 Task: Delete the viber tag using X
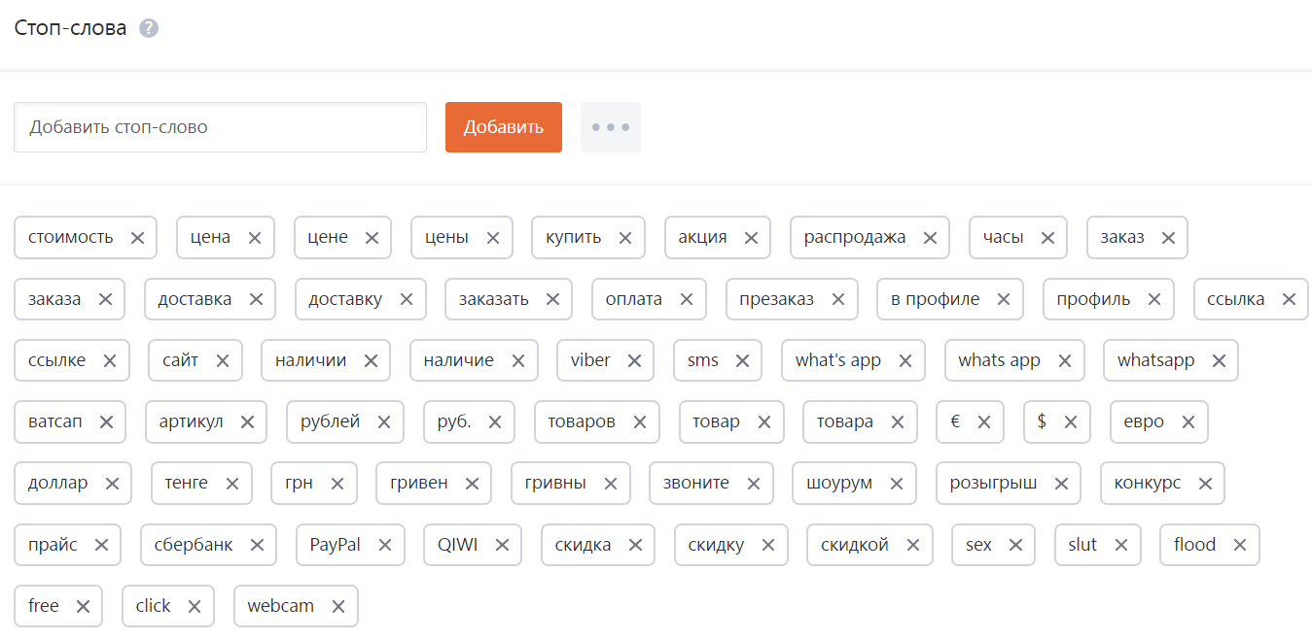click(x=634, y=361)
